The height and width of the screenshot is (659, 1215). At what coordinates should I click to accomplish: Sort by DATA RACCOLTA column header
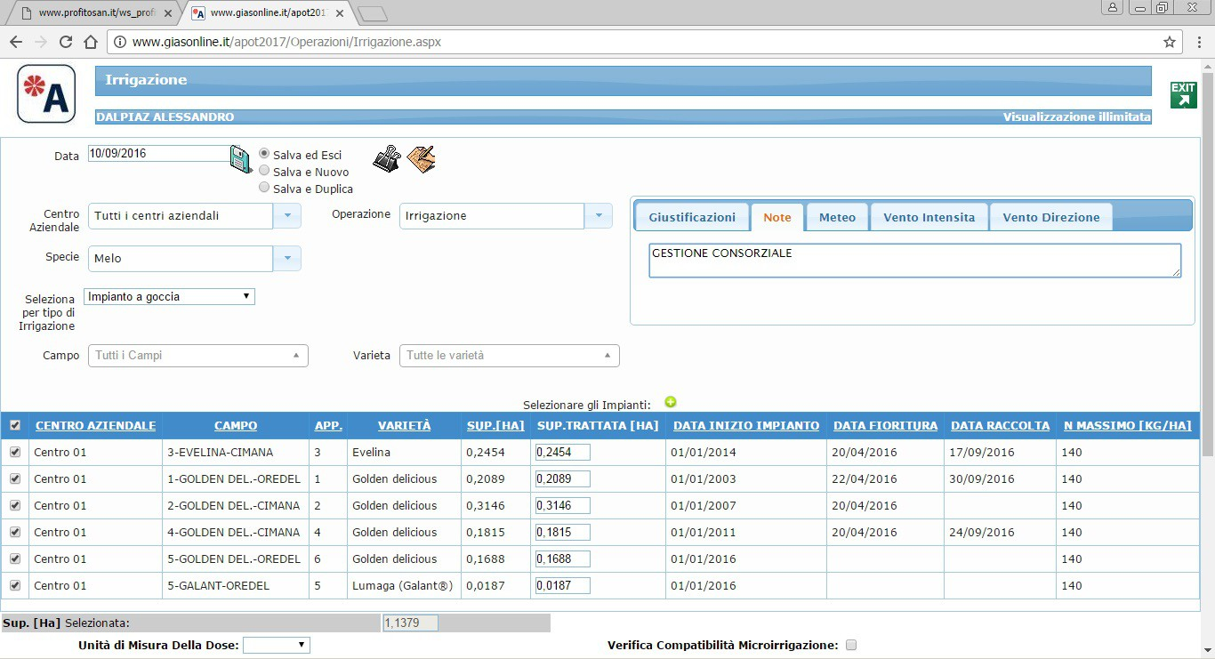pyautogui.click(x=1000, y=426)
